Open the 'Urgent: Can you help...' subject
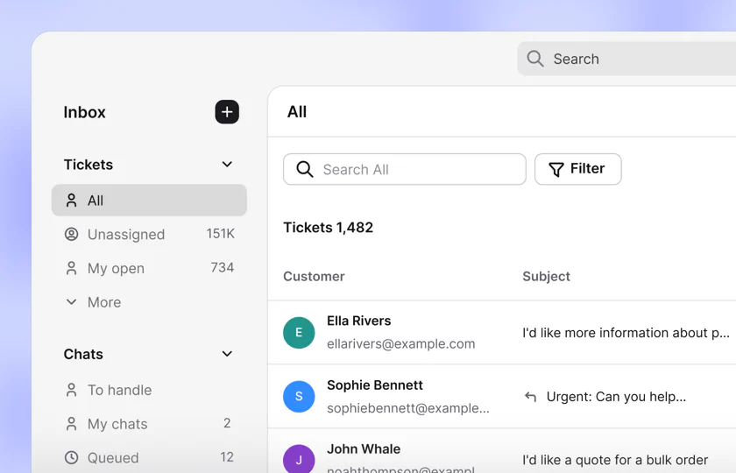 click(616, 397)
